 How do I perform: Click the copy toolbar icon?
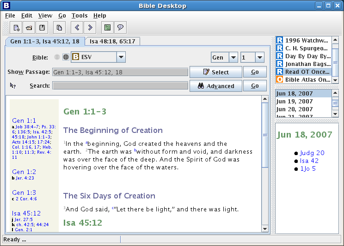point(59,28)
